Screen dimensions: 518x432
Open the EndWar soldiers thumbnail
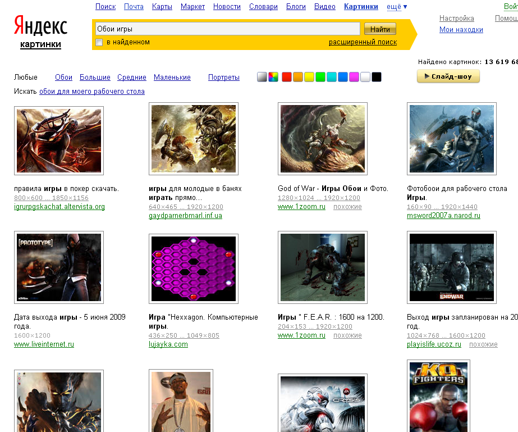coord(452,267)
